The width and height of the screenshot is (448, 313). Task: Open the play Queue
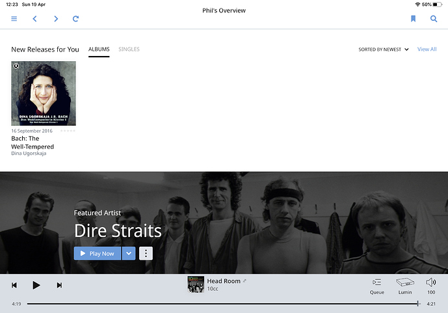[x=377, y=286]
